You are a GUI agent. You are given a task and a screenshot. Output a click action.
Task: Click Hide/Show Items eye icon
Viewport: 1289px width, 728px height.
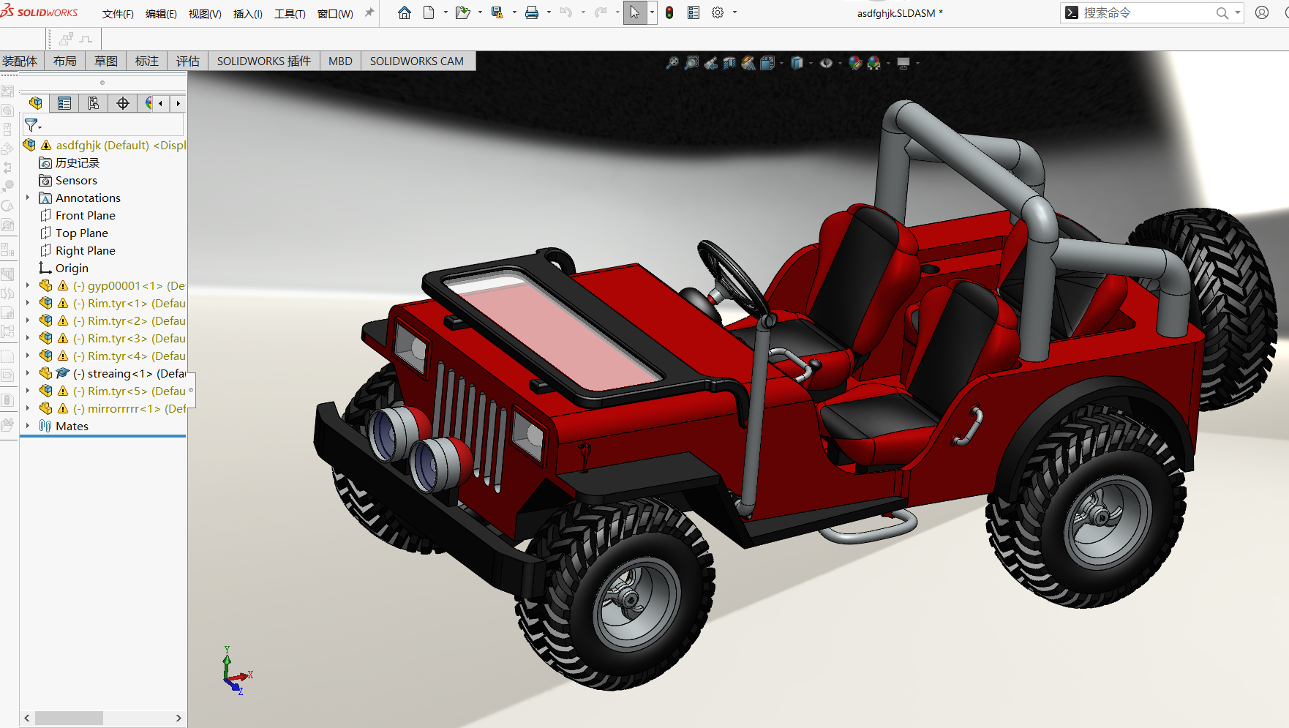[x=826, y=63]
